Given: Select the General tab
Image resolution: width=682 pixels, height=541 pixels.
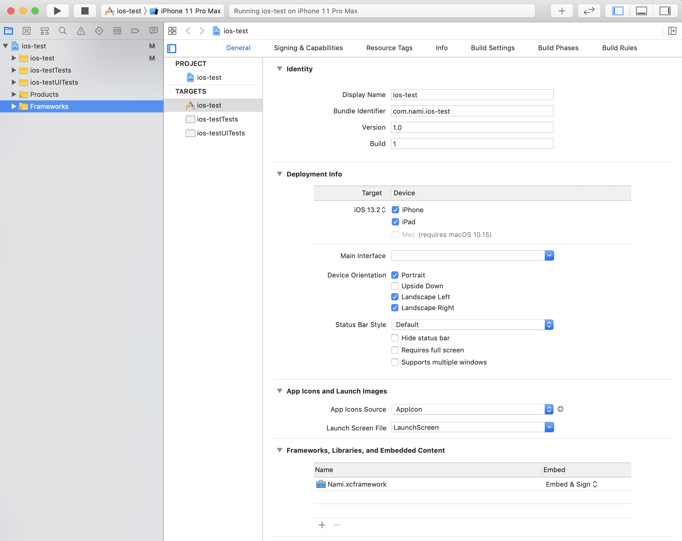Looking at the screenshot, I should pos(238,48).
